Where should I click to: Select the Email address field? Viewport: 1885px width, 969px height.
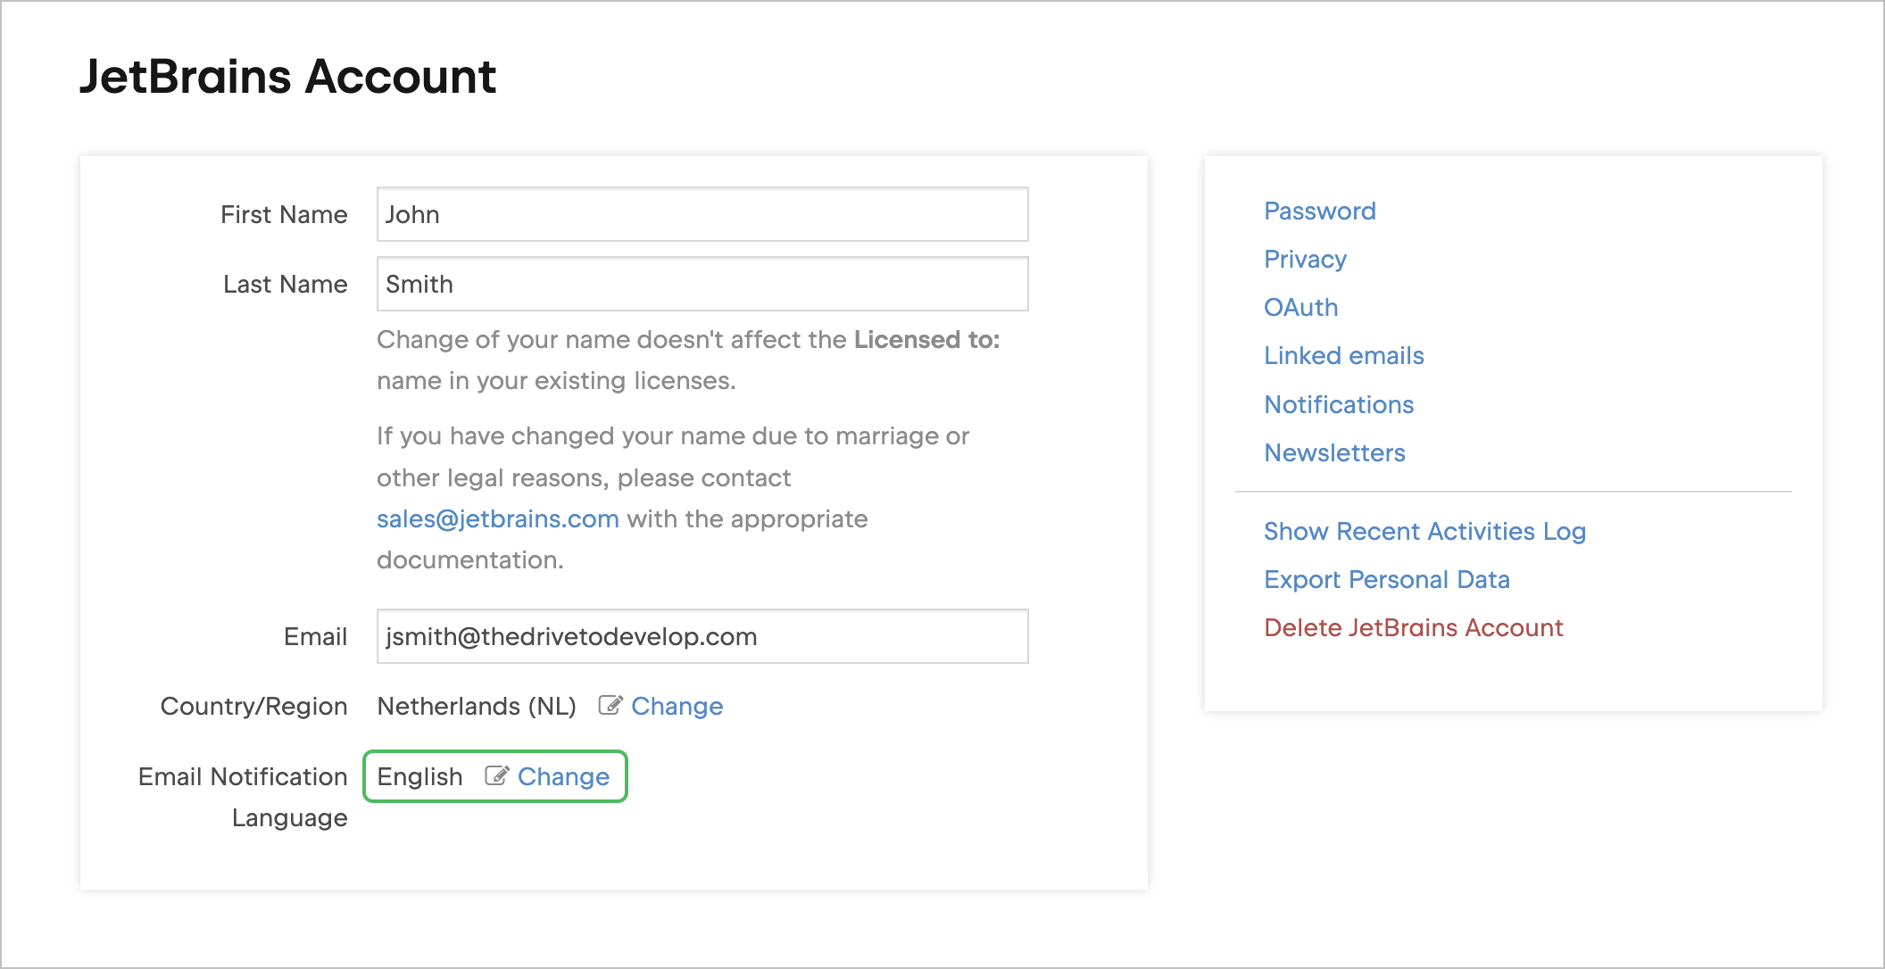[x=702, y=636]
